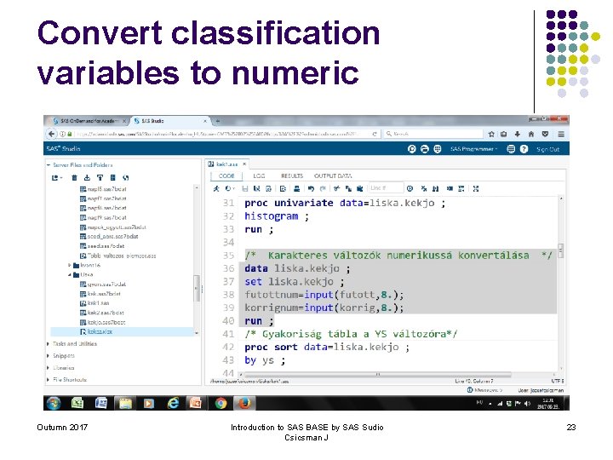The height and width of the screenshot is (460, 613).
Task: Click the browser Home icon
Action: (x=531, y=135)
